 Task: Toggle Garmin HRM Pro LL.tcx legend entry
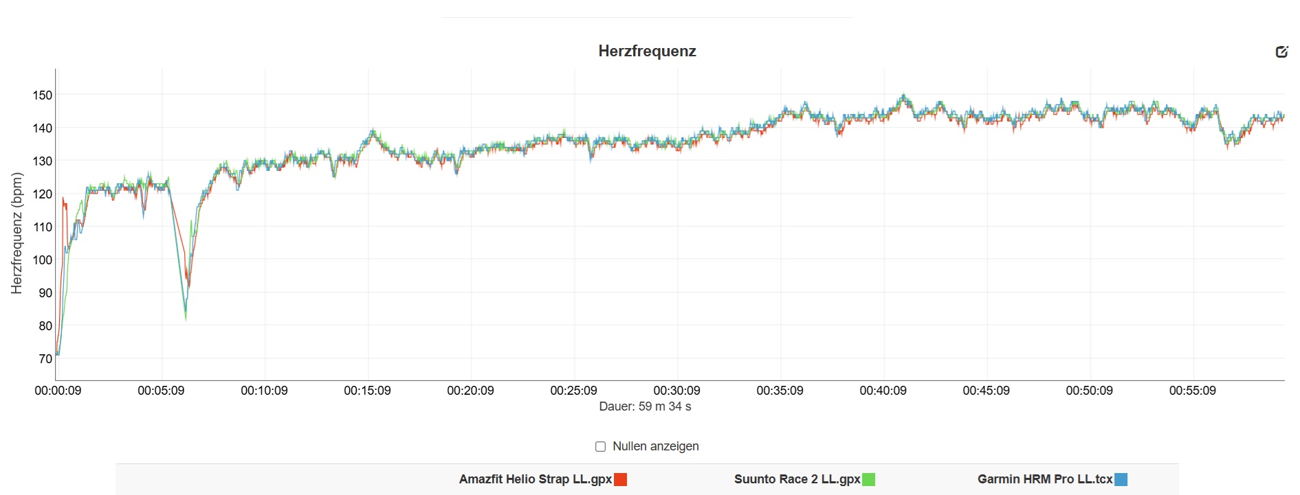pos(1053,479)
